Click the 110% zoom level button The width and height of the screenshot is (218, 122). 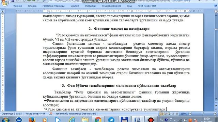tap(183, 114)
